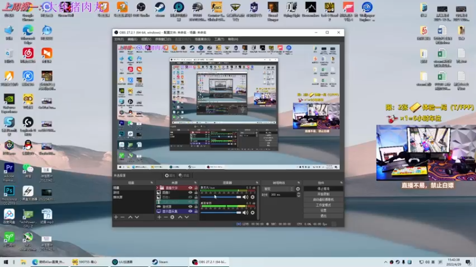Click 退出 exit button in Controls
Screen dimensions: 476x267
[x=323, y=216]
